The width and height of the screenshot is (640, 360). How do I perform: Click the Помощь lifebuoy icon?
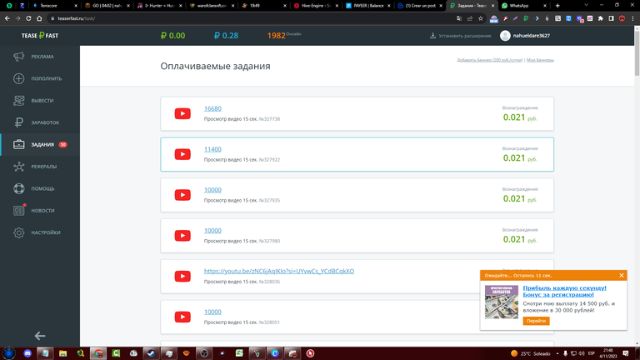[x=19, y=188]
